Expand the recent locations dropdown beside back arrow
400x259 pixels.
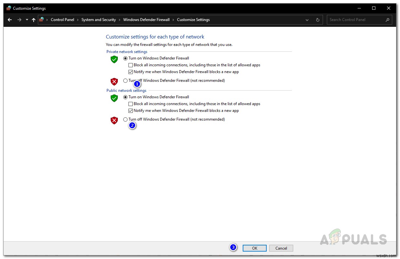[27, 20]
